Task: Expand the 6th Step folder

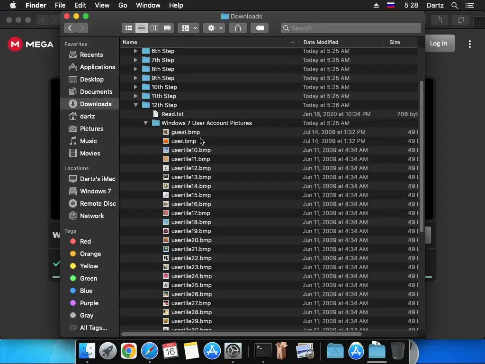Action: (135, 51)
